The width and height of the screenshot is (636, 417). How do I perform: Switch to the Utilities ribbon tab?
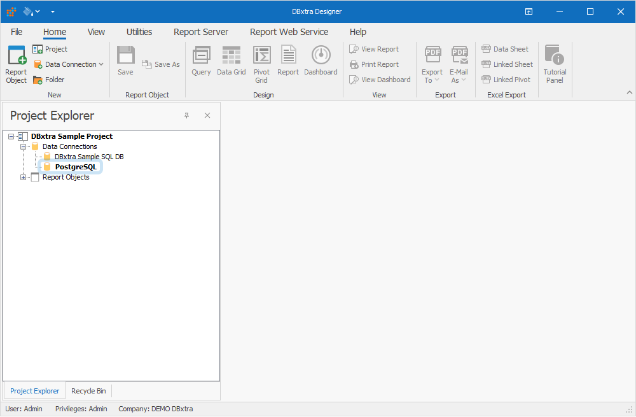(139, 32)
